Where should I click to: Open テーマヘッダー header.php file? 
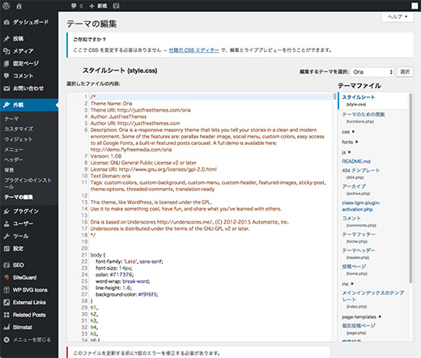click(358, 254)
